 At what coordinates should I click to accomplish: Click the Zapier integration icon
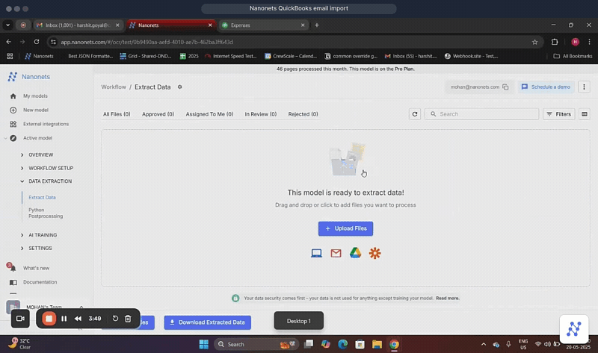click(374, 253)
